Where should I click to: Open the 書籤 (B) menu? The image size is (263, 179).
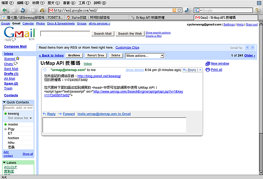[x=69, y=3]
